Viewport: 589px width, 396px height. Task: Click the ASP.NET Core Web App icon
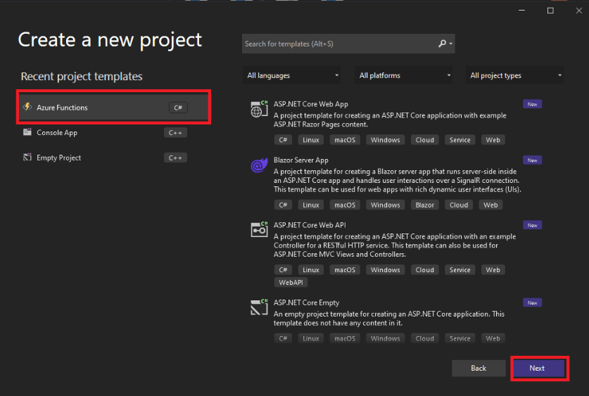(x=259, y=109)
